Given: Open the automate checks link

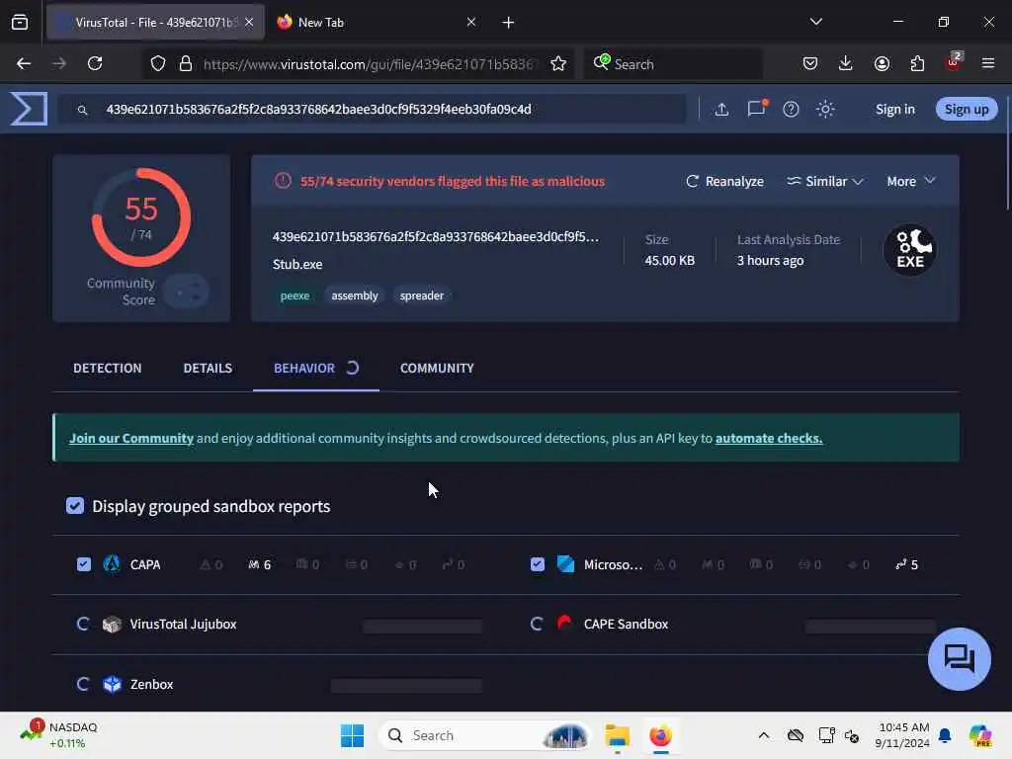Looking at the screenshot, I should pos(769,438).
